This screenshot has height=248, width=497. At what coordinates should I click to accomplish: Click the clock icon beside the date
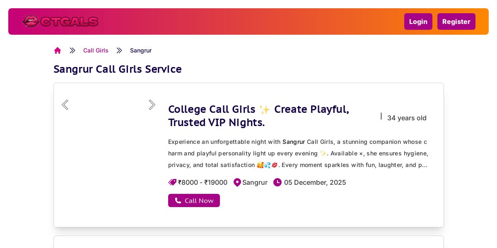click(x=277, y=182)
